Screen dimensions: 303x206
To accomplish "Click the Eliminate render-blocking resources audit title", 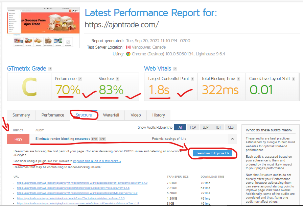I will coord(63,139).
